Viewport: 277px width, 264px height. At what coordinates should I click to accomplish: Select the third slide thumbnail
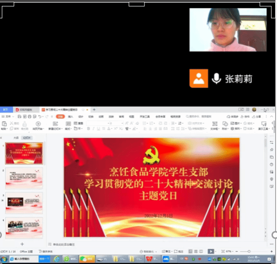24,203
